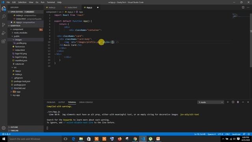The width and height of the screenshot is (252, 142).
Task: Open Chrome from taskbar
Action: [x=135, y=139]
